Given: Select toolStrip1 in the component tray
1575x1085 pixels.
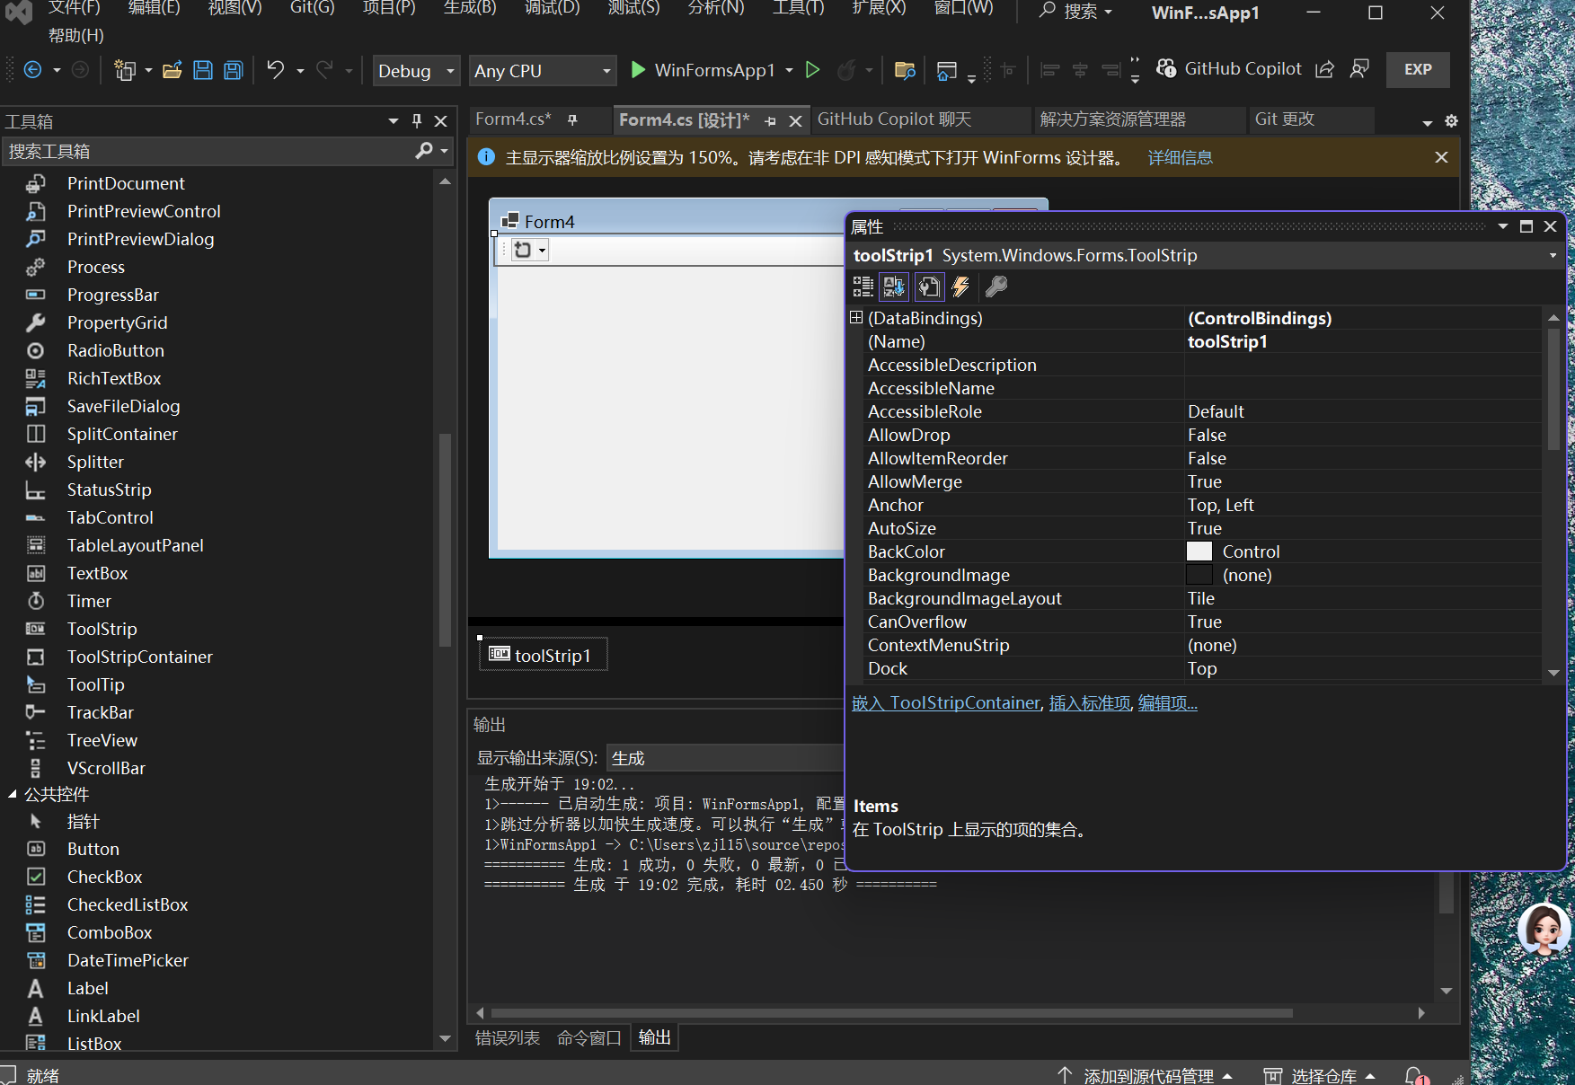Looking at the screenshot, I should coord(542,655).
